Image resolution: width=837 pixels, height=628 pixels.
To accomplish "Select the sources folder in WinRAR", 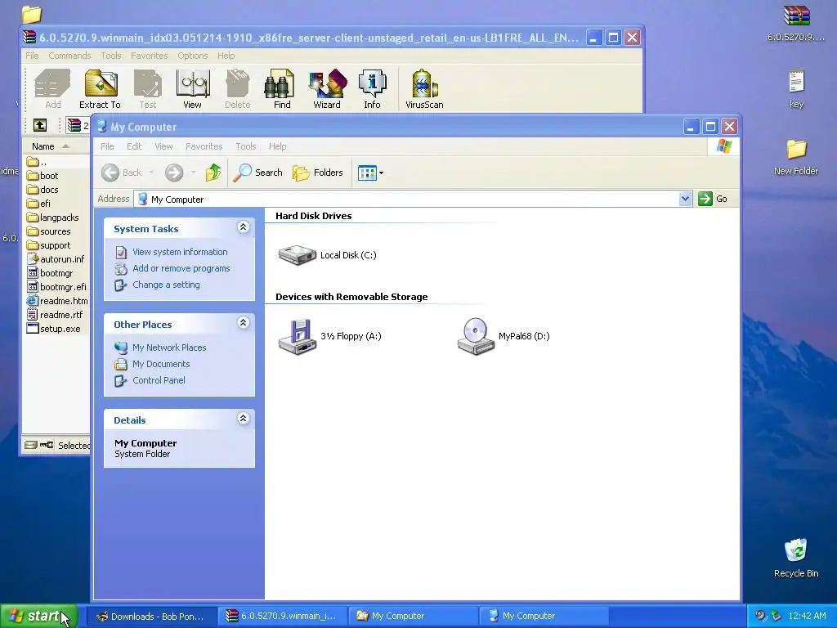I will coord(48,231).
